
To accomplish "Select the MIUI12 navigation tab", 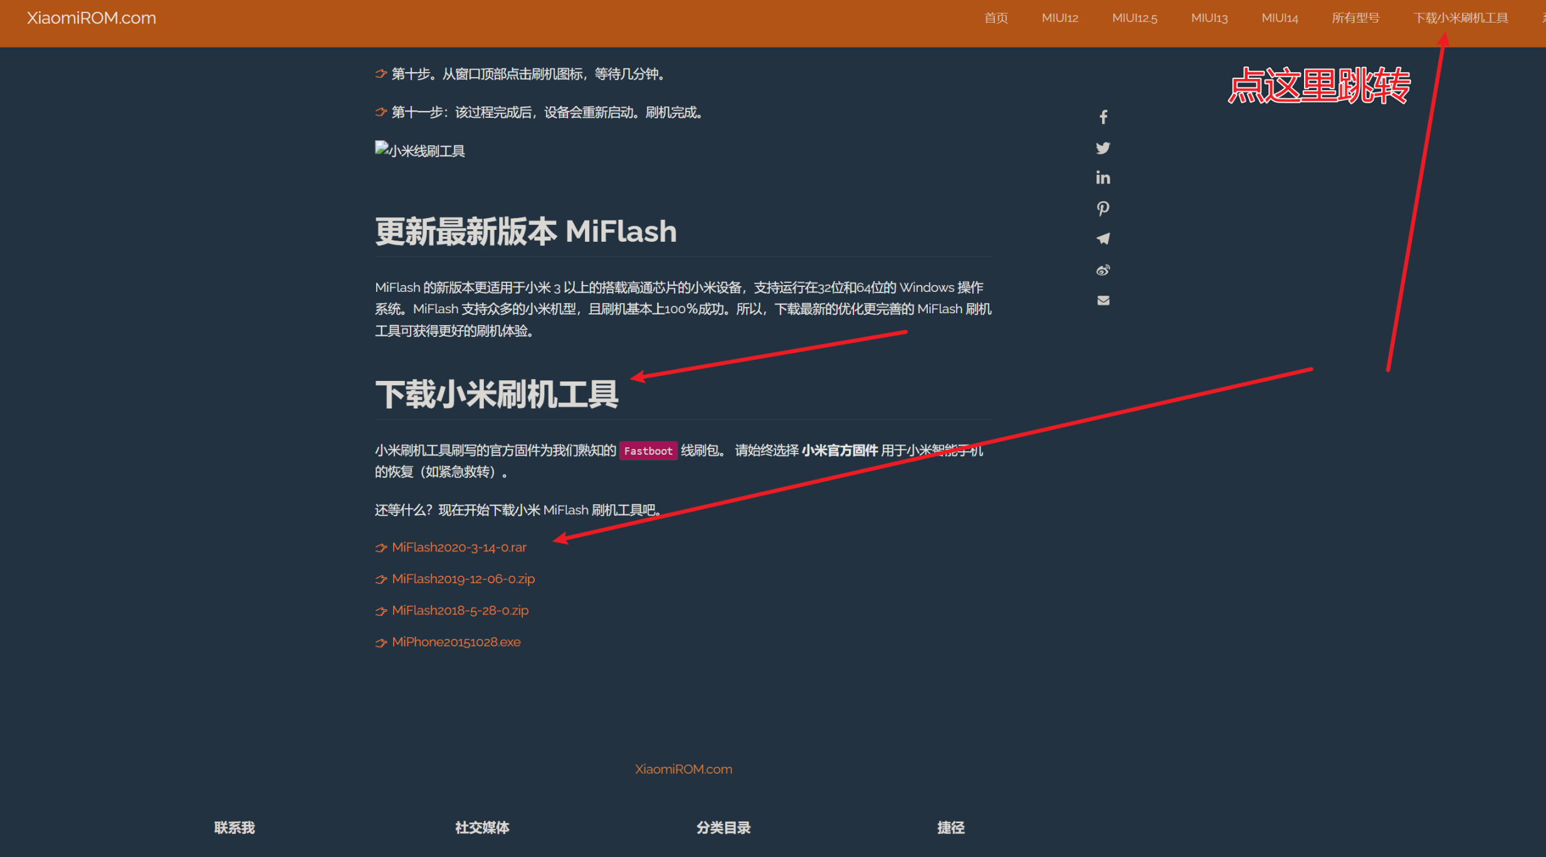I will (x=1060, y=18).
